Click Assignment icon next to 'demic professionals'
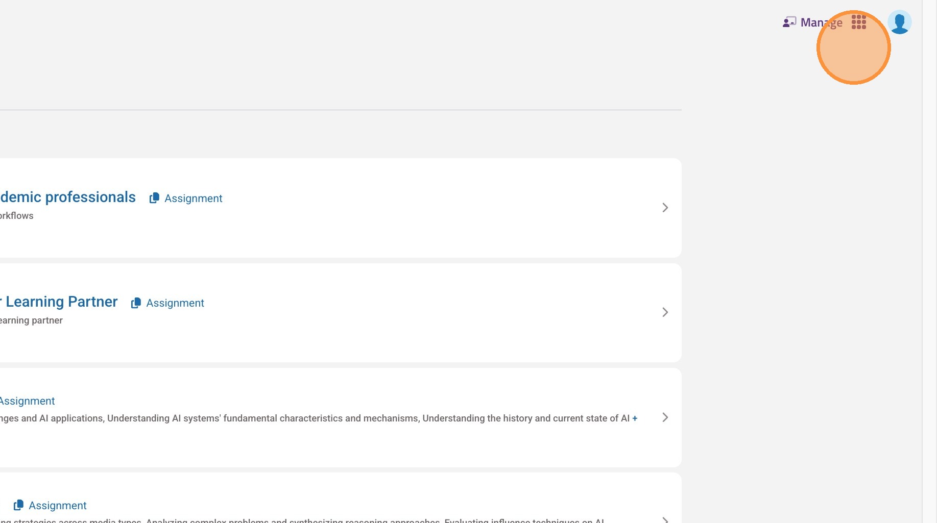 click(154, 198)
